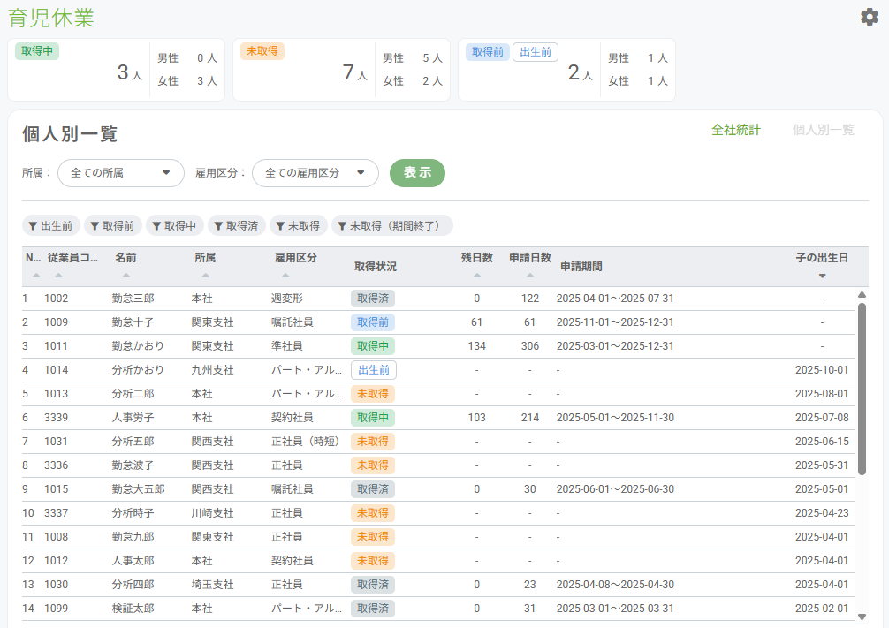Toggle the 未取得 filter chip

click(298, 225)
